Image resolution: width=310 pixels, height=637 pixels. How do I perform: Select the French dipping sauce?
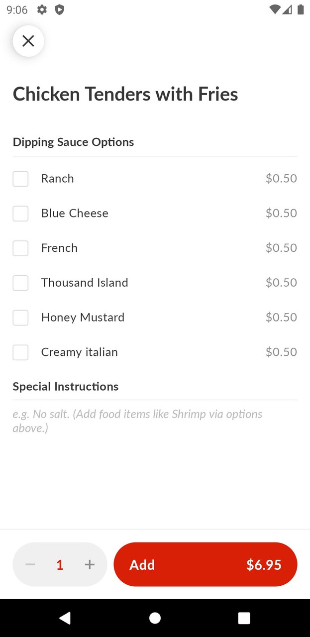tap(20, 248)
